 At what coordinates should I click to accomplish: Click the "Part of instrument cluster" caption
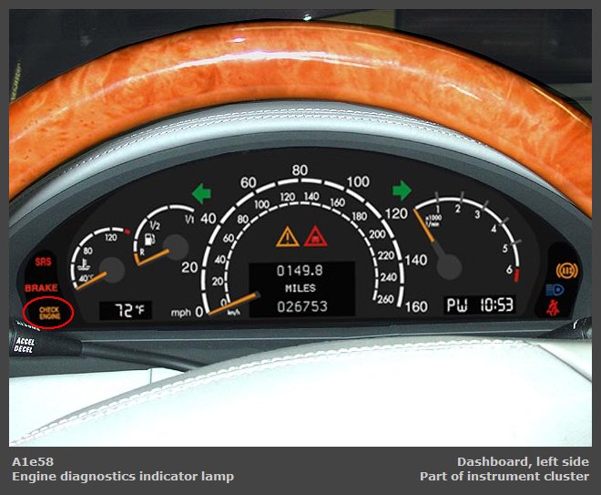[x=504, y=477]
